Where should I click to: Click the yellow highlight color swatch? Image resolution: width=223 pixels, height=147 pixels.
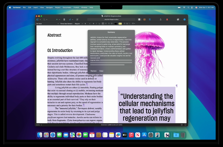click(120, 24)
